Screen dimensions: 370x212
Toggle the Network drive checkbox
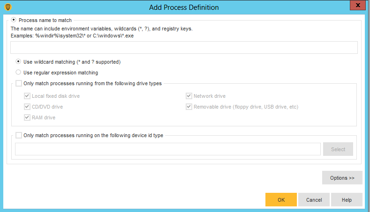[189, 96]
